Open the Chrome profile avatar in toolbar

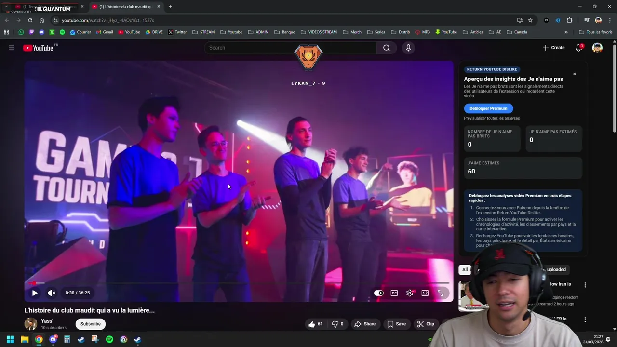(598, 20)
